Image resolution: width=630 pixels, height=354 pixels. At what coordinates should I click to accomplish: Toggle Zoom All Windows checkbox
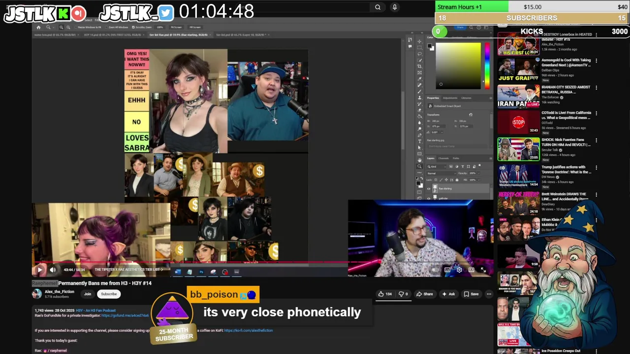point(106,28)
